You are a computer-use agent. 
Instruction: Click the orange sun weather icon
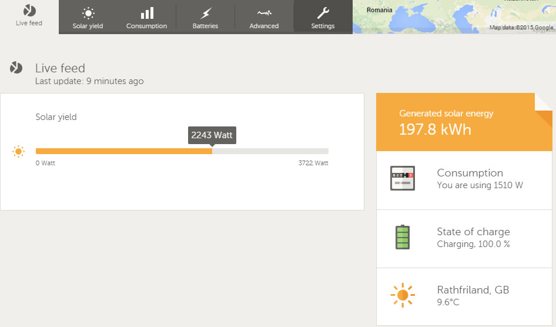[x=403, y=295]
